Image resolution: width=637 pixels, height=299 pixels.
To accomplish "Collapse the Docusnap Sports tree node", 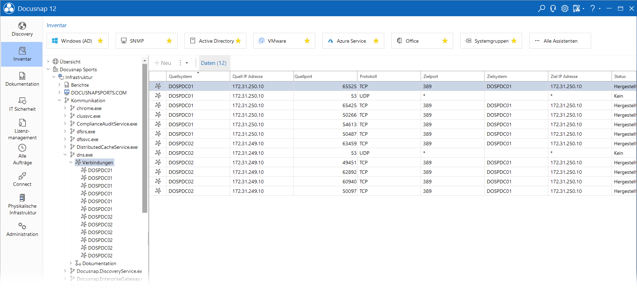I will click(x=48, y=69).
